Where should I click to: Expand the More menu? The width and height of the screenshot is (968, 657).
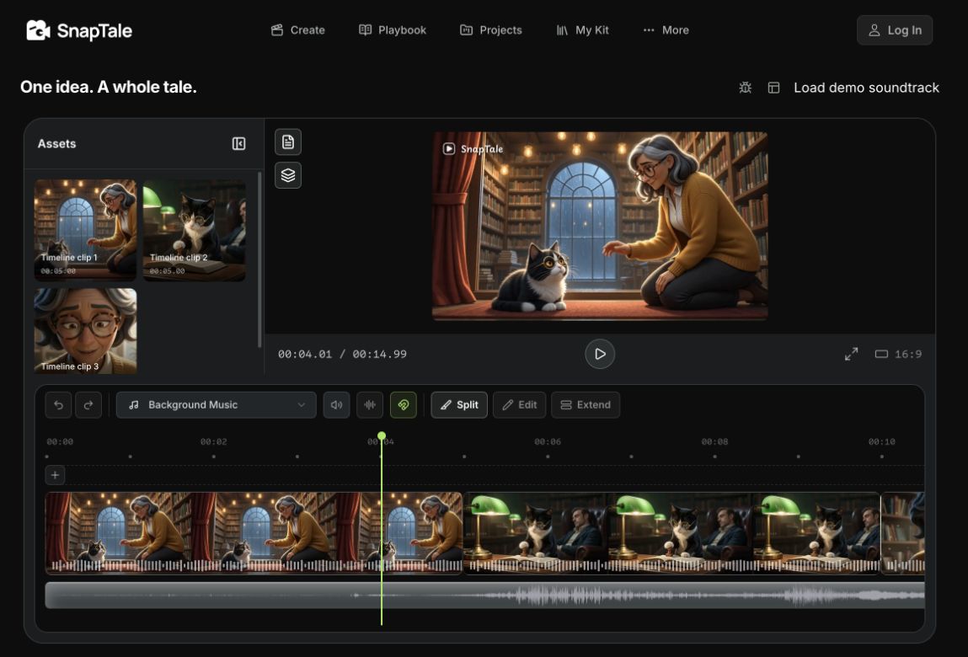click(666, 30)
